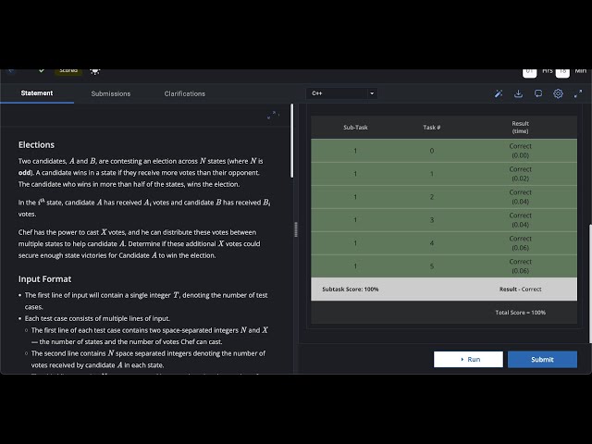Click the Scored badge
The width and height of the screenshot is (592, 444).
pyautogui.click(x=68, y=71)
